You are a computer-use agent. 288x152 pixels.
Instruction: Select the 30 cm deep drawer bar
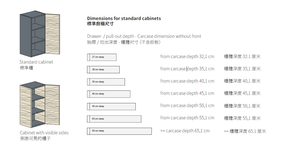point(103,69)
